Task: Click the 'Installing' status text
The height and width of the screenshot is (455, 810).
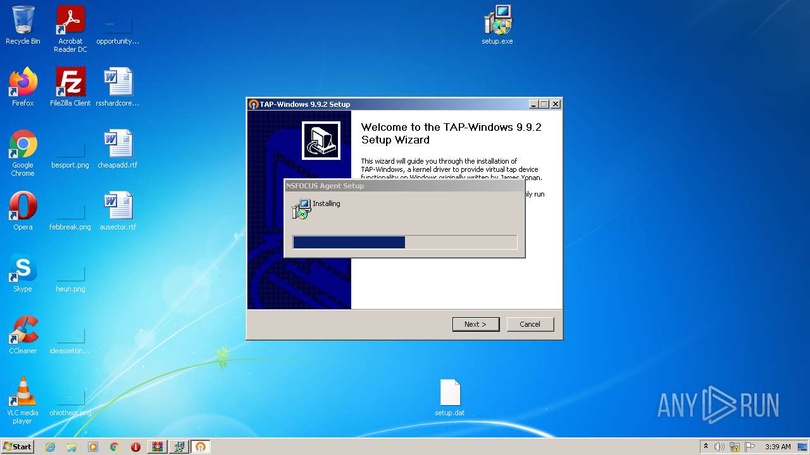Action: pos(327,203)
